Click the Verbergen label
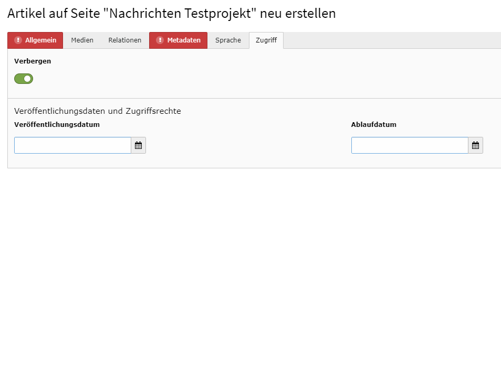This screenshot has width=501, height=376. pos(33,61)
